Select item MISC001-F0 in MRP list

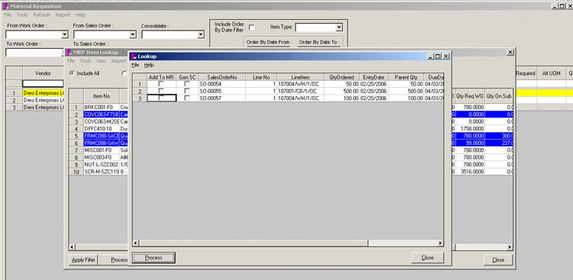pos(101,150)
